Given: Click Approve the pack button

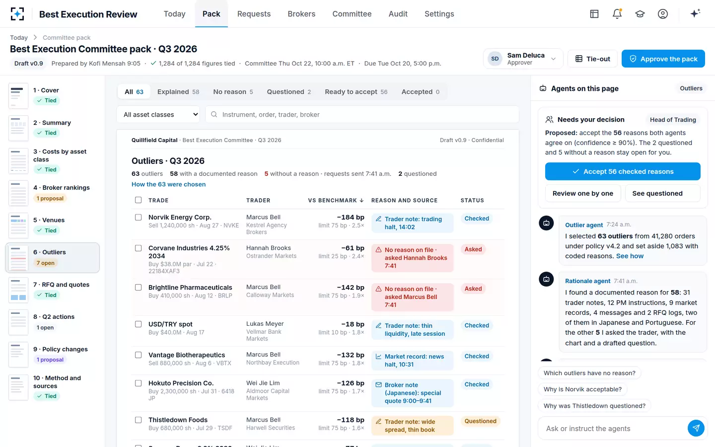Looking at the screenshot, I should pos(663,59).
